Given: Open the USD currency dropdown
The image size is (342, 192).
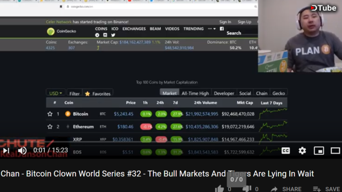Looking at the screenshot, I should [56, 93].
